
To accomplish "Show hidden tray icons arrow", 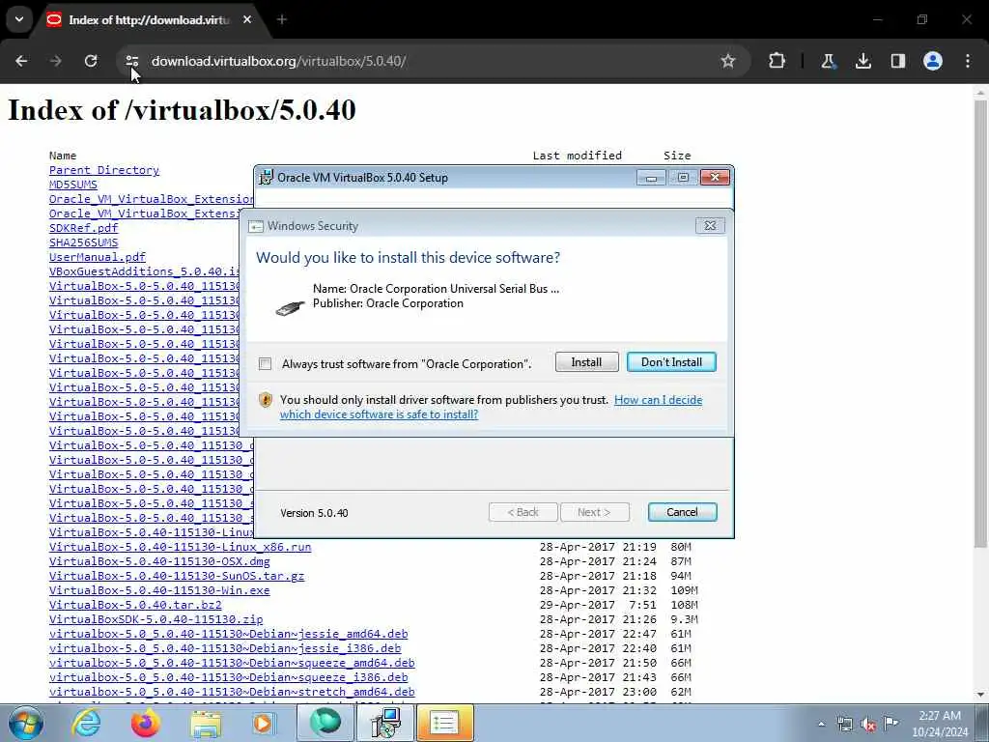I will tap(821, 724).
